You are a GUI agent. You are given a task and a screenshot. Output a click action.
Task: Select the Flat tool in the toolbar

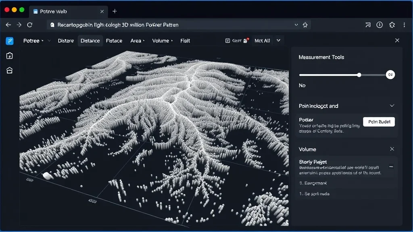pyautogui.click(x=185, y=41)
